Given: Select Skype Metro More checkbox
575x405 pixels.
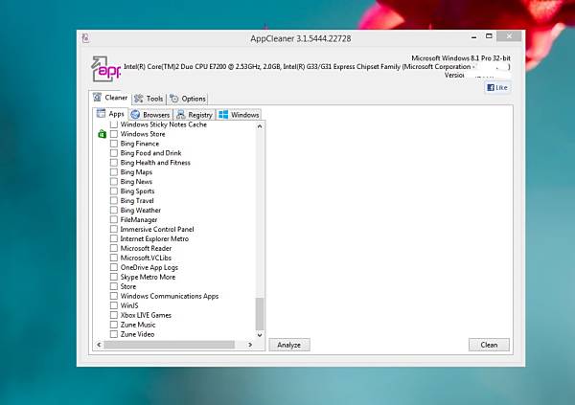Looking at the screenshot, I should [114, 277].
